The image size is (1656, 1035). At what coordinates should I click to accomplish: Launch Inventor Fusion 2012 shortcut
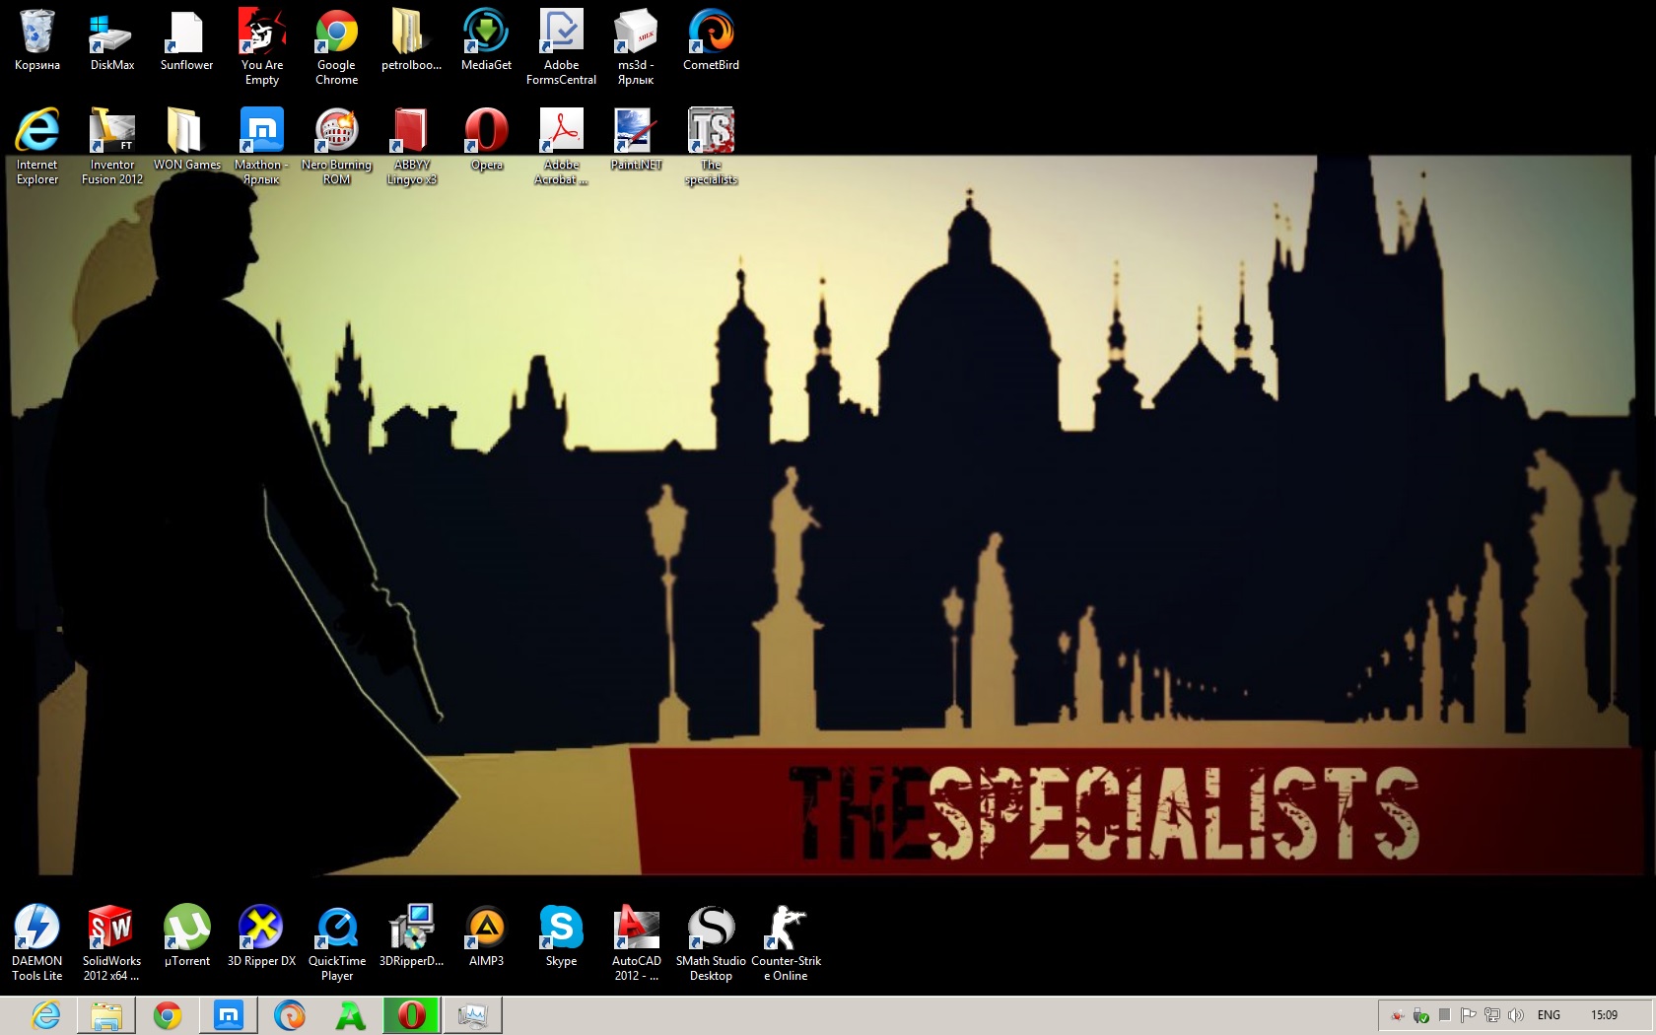tap(112, 147)
